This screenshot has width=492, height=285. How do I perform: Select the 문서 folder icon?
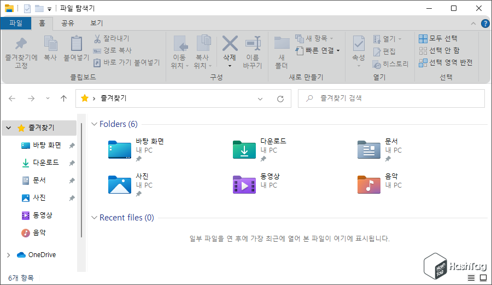coord(368,150)
